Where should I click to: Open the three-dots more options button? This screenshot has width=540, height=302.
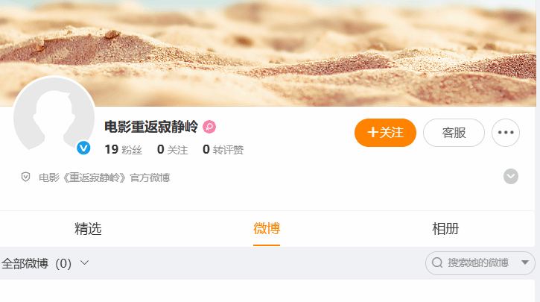pos(506,133)
